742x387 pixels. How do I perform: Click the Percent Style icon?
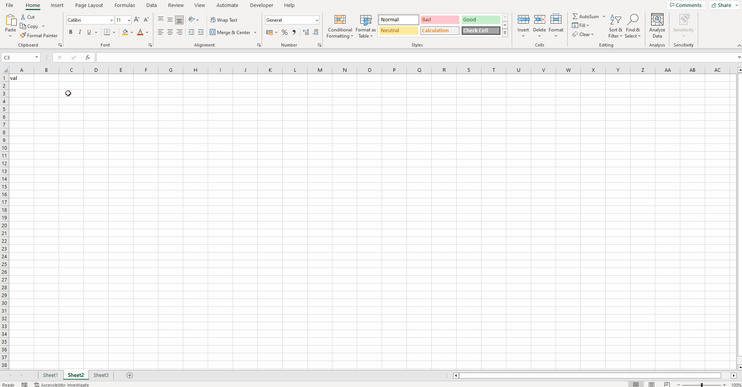click(285, 32)
